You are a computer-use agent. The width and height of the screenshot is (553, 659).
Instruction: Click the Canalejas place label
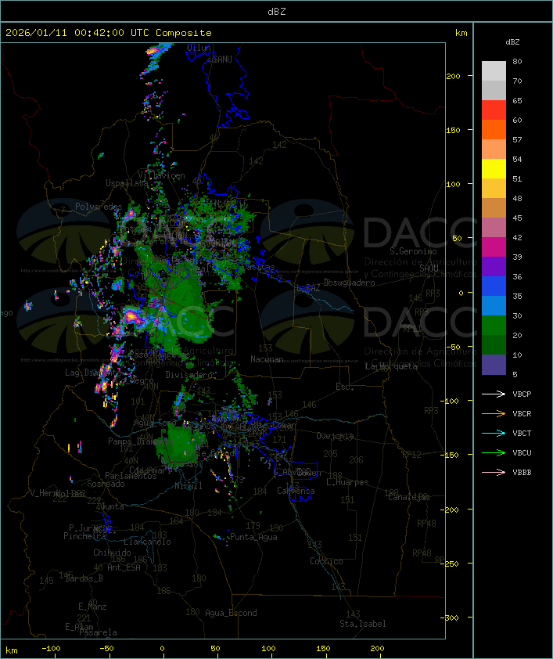(409, 497)
